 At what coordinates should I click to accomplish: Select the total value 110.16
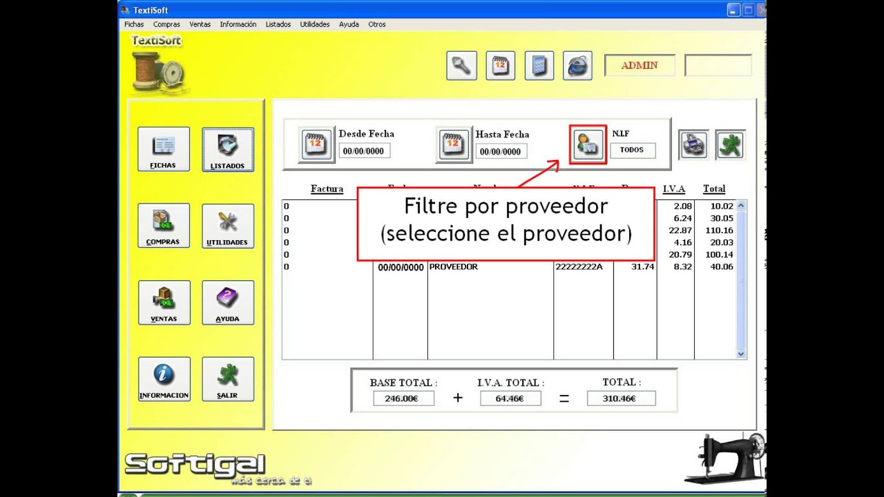point(720,231)
